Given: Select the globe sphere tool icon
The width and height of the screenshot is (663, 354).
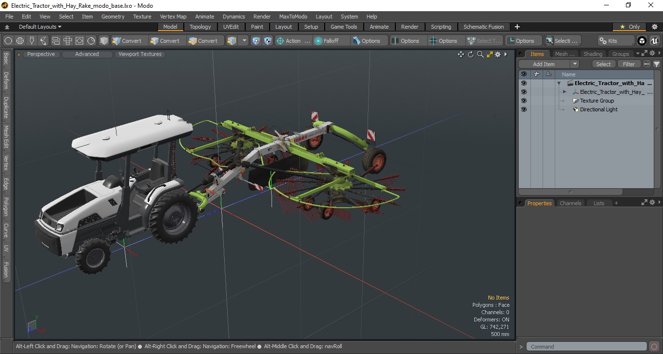Looking at the screenshot, I should tap(20, 41).
